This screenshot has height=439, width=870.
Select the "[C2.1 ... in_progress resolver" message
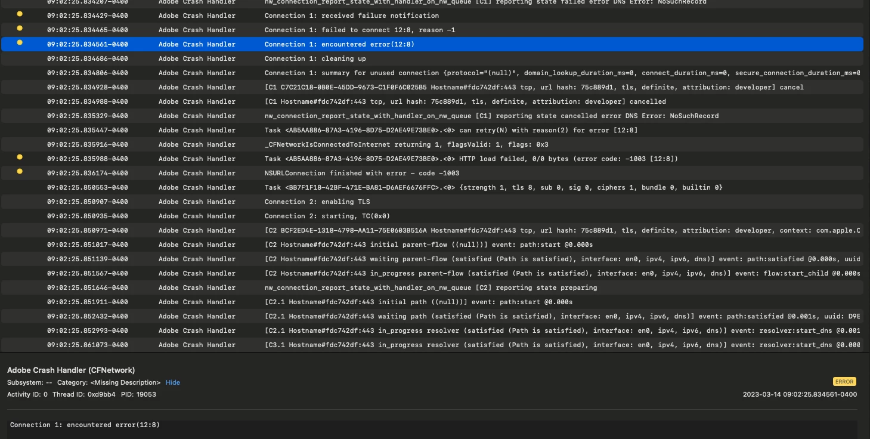(562, 330)
